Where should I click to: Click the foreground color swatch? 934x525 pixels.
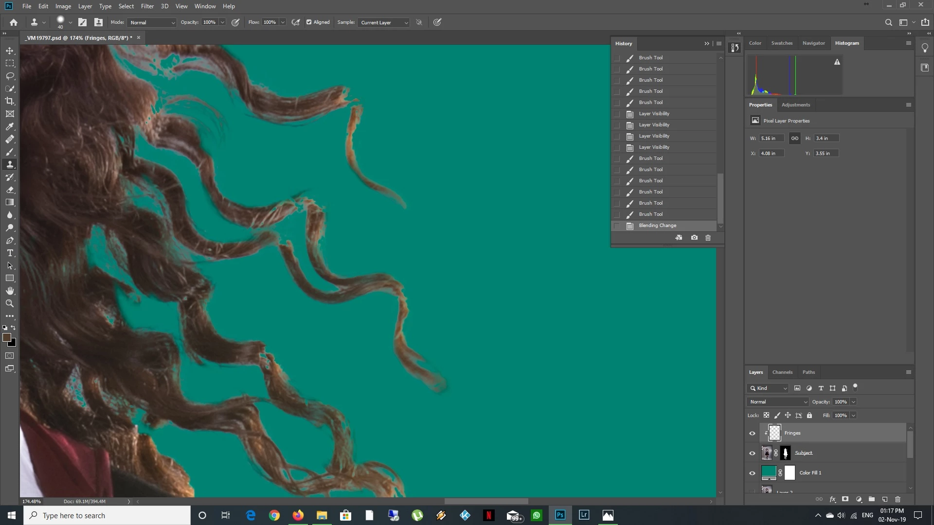(7, 337)
